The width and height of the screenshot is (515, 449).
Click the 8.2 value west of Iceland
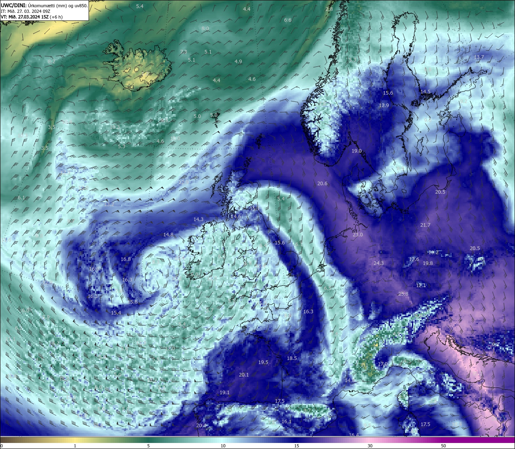[51, 61]
